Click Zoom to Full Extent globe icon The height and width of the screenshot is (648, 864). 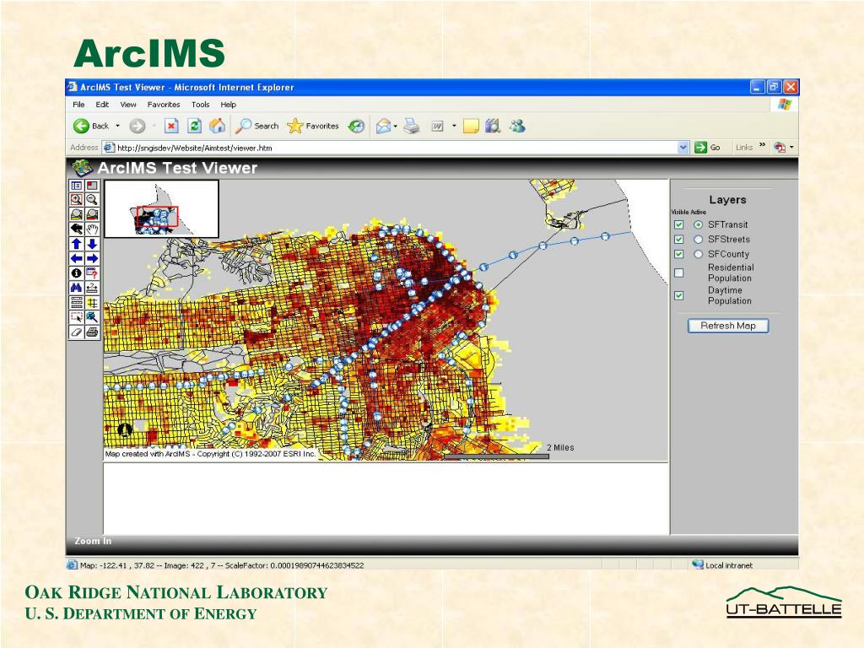(77, 214)
